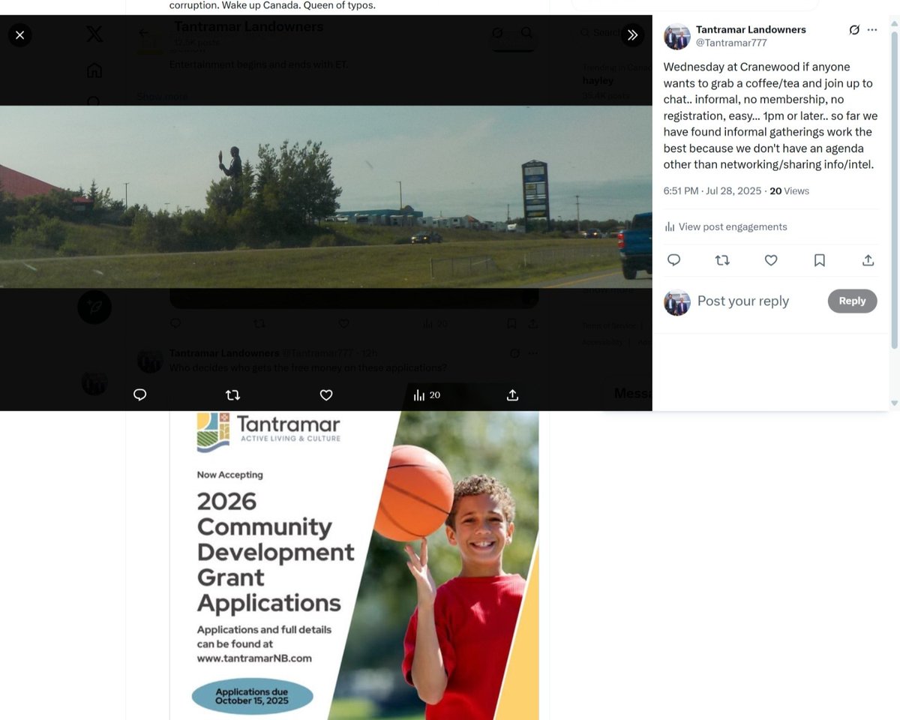Select the Home icon in the left sidebar
The image size is (900, 720).
(x=93, y=69)
